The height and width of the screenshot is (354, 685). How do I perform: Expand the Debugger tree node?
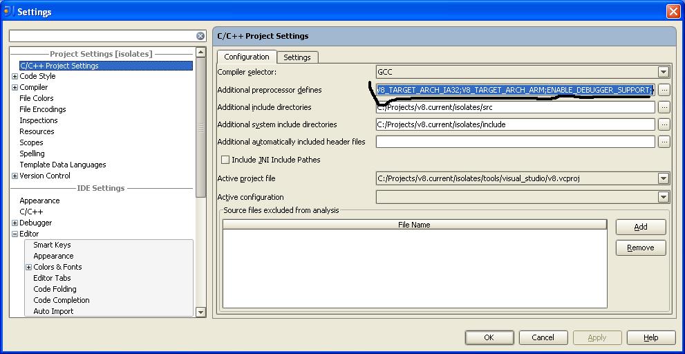[15, 223]
